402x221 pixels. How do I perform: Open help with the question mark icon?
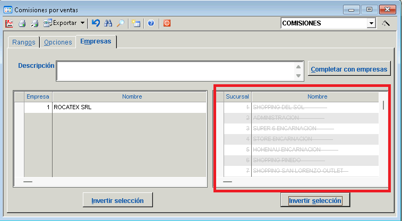[x=151, y=23]
